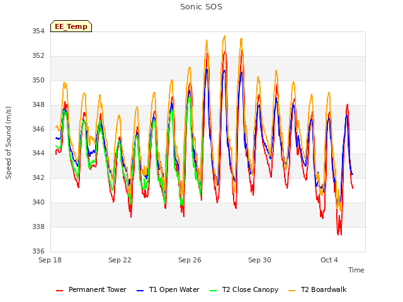403x302 pixels.
Task: Click the Sep 22 x-axis tick label
Action: tap(120, 260)
